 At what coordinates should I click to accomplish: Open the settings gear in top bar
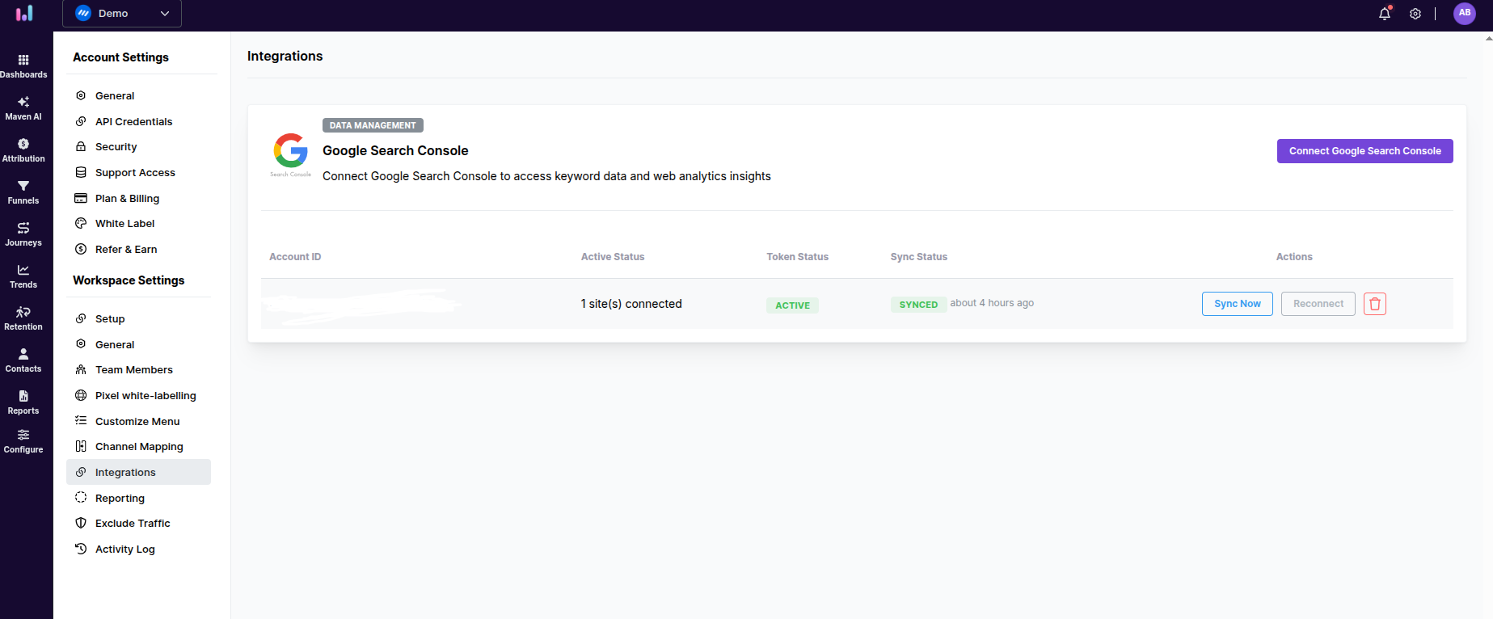[1415, 14]
